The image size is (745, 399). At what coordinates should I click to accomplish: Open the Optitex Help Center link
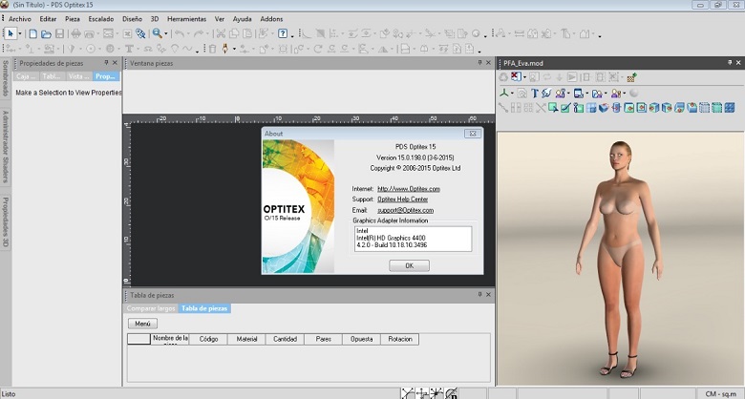coord(402,199)
